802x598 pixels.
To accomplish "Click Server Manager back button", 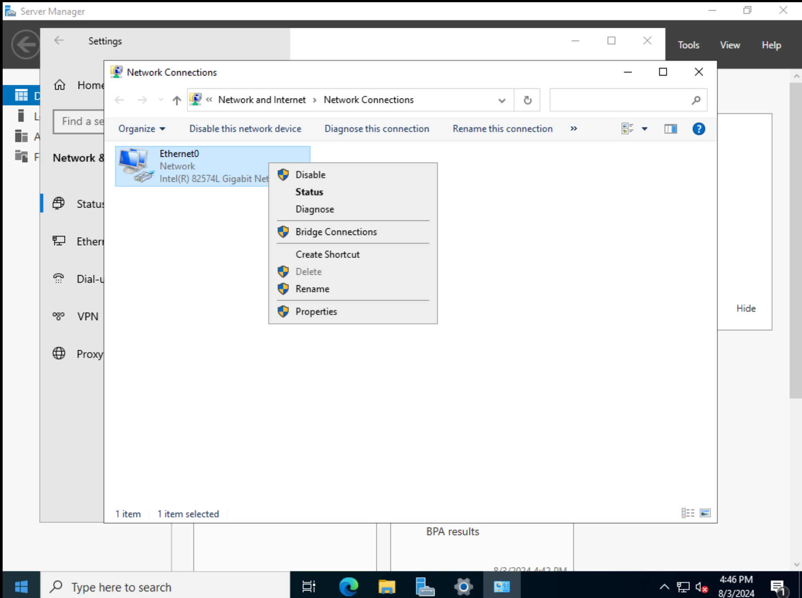I will coord(26,45).
